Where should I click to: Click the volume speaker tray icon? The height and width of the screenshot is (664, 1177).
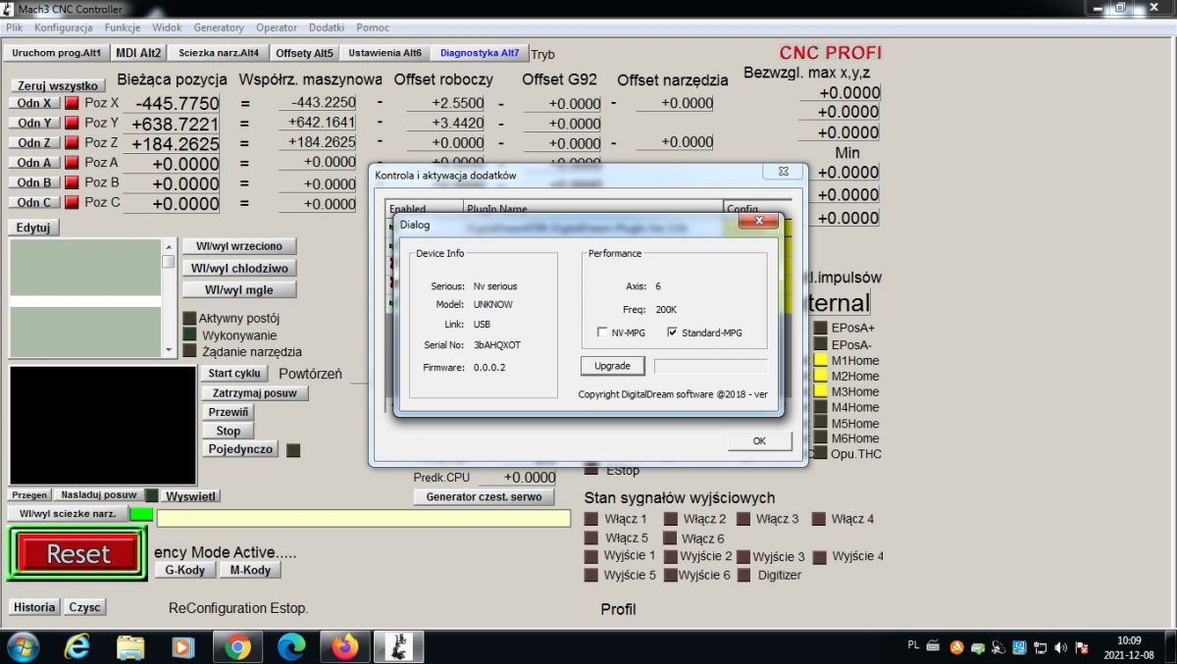click(x=1060, y=647)
